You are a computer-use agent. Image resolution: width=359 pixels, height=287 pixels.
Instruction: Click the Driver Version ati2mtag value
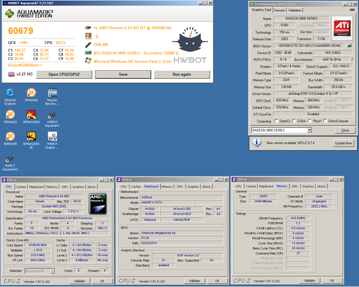pyautogui.click(x=313, y=94)
